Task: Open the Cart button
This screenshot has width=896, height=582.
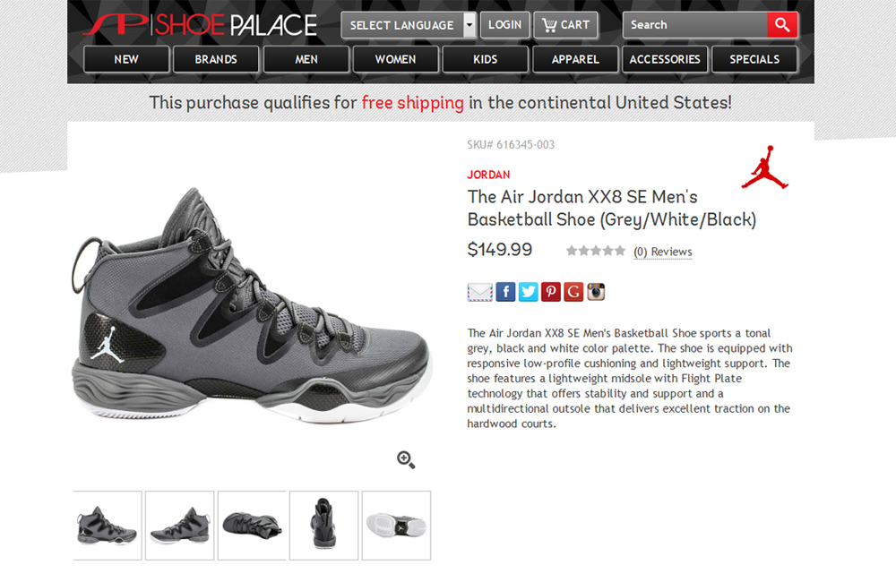Action: tap(565, 25)
